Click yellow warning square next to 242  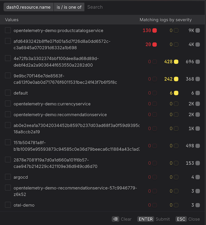coord(176,79)
